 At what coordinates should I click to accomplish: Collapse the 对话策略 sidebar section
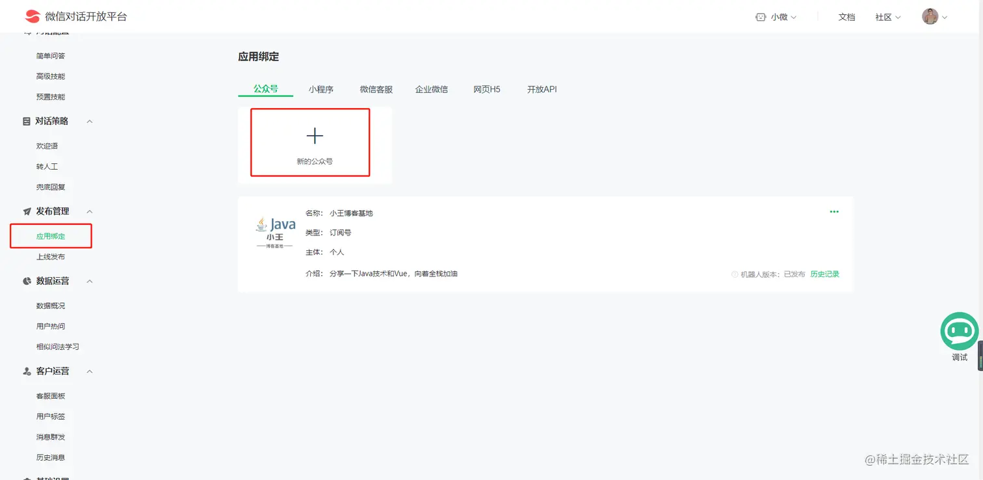pos(89,121)
